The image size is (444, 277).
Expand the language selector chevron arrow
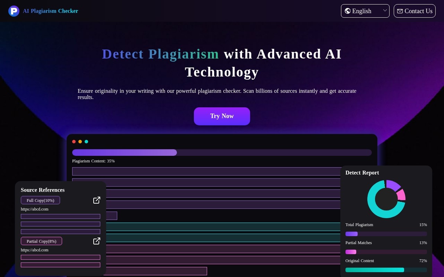click(x=385, y=10)
